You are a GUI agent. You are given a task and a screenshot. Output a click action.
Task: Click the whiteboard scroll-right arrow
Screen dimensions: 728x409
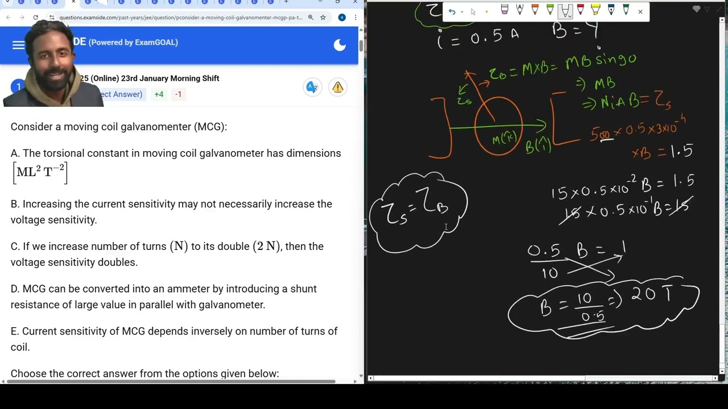click(715, 378)
